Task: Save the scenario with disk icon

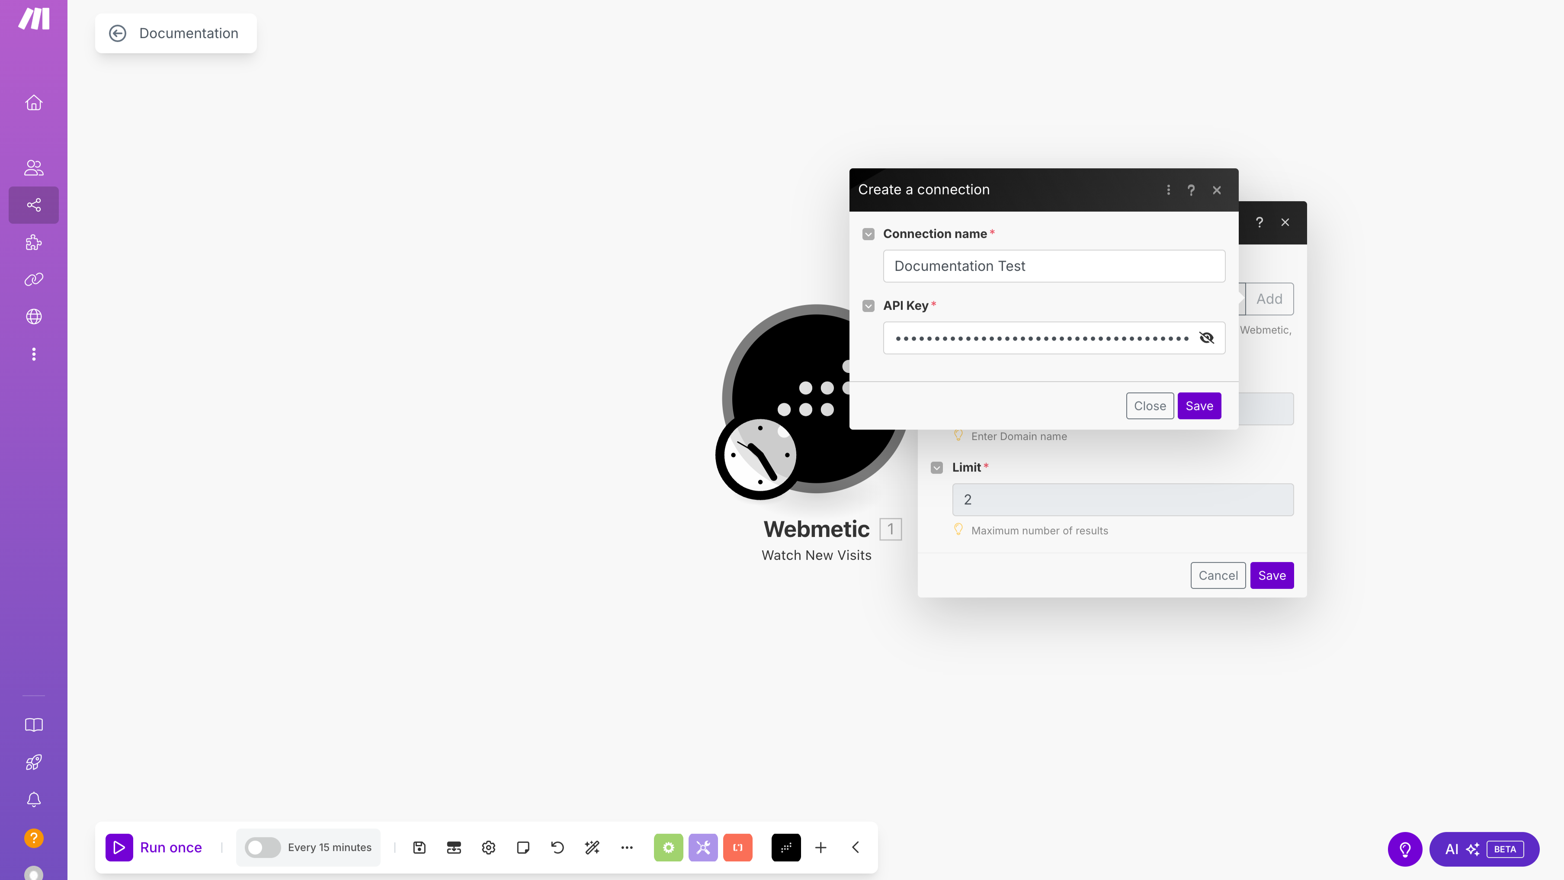Action: (x=420, y=847)
